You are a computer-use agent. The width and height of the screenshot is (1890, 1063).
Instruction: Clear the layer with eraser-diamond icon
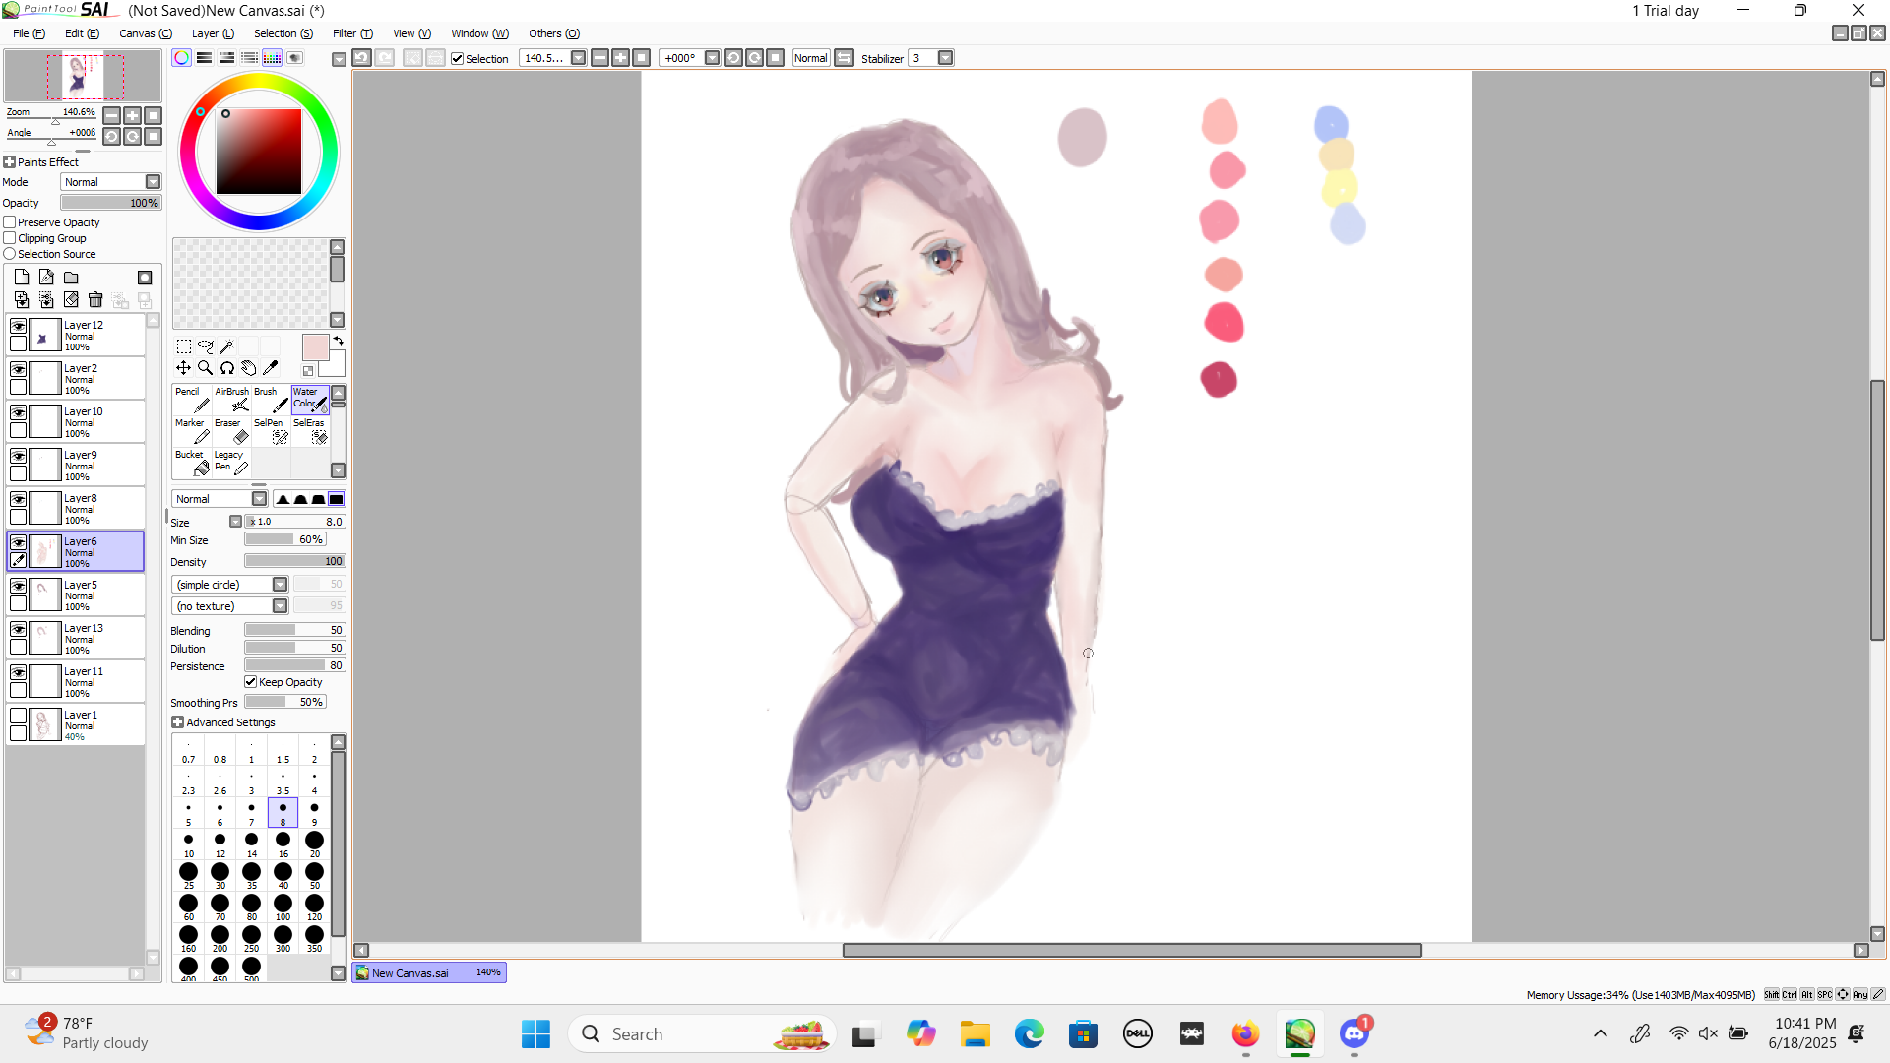[x=71, y=299]
